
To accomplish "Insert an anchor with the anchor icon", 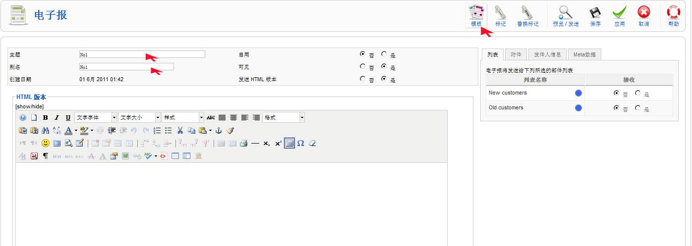I will click(219, 131).
